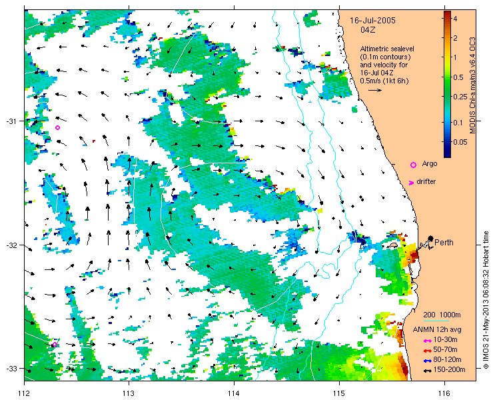Click the magenta 10-30m arrow symbol
Image resolution: width=493 pixels, height=400 pixels.
click(427, 341)
